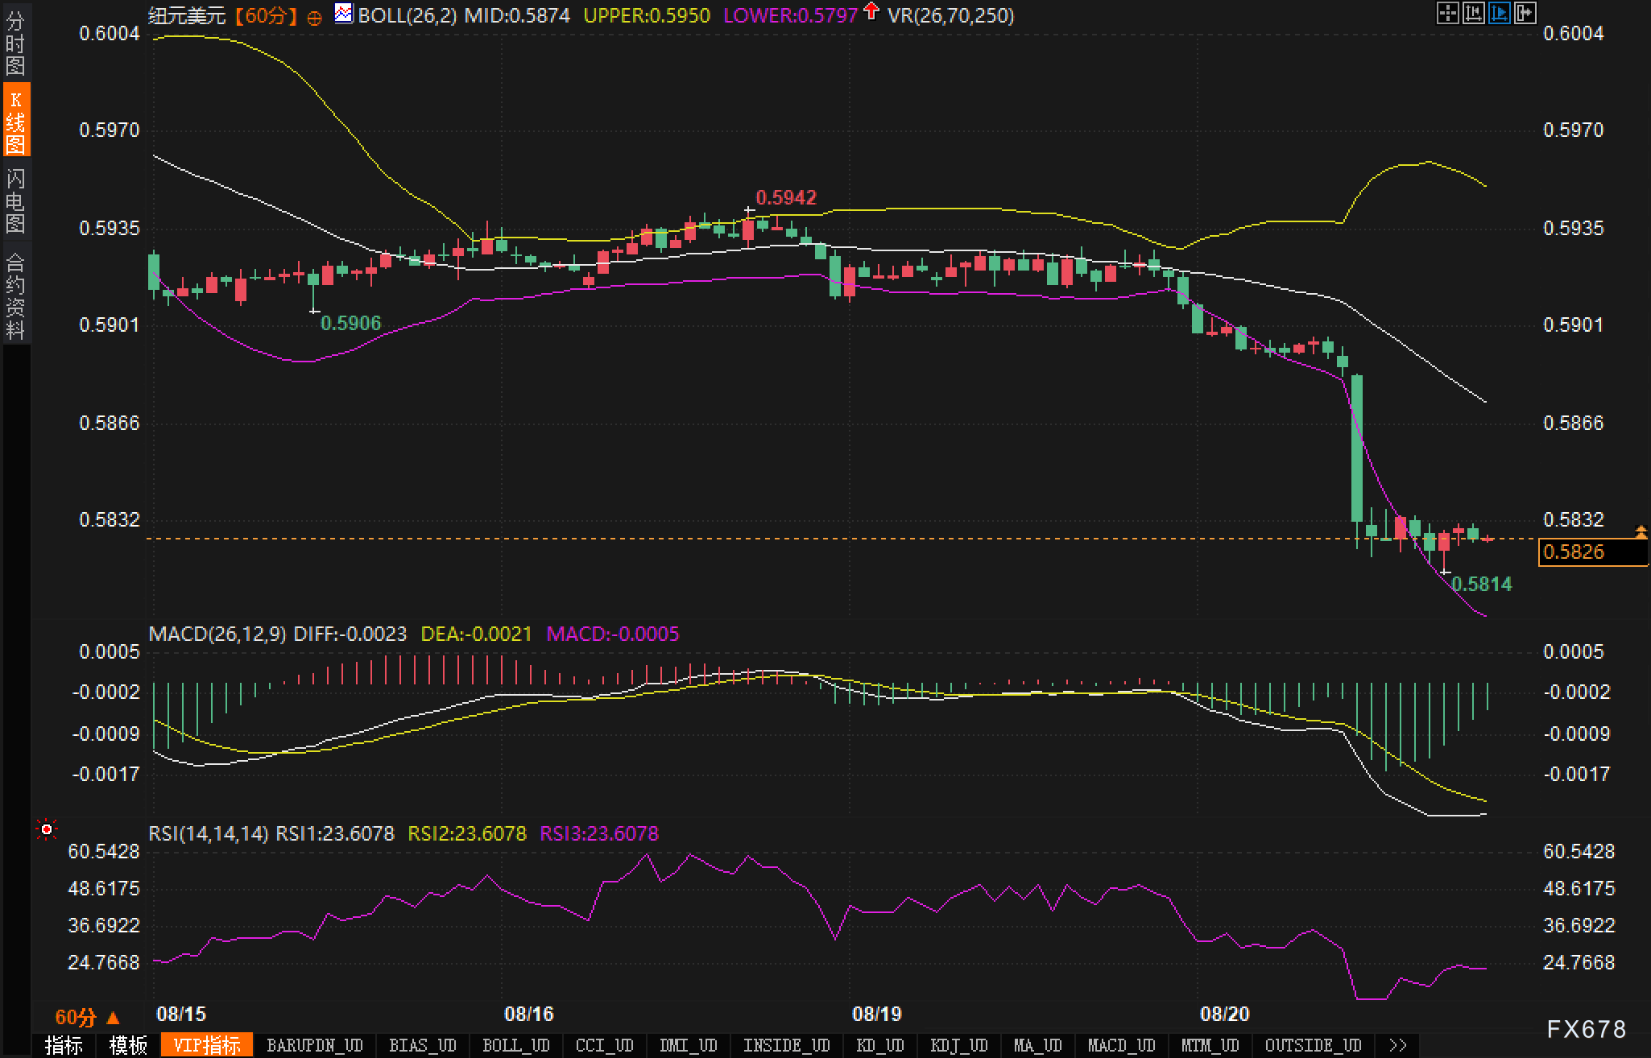Select the VIP指标 tab
Viewport: 1651px width, 1058px height.
[206, 1045]
